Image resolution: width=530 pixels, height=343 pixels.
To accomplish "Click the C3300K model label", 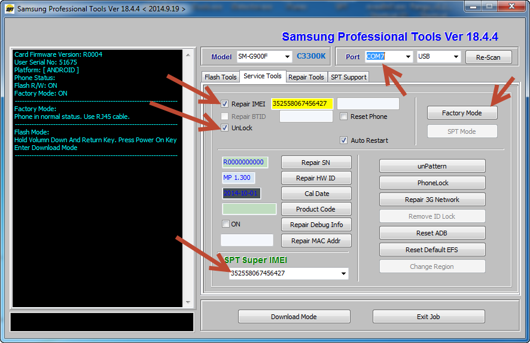I will [311, 56].
